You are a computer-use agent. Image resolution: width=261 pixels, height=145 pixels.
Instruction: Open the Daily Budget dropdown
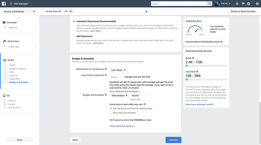tap(120, 95)
